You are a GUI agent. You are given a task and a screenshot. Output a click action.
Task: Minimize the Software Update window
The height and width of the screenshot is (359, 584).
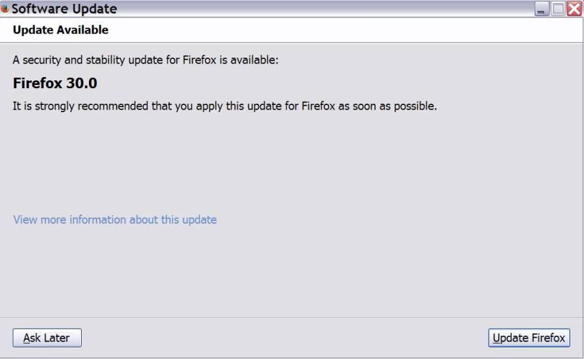click(542, 9)
